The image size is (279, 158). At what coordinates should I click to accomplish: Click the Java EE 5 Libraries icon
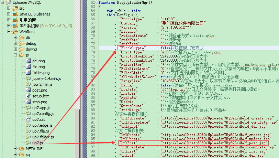(15, 14)
